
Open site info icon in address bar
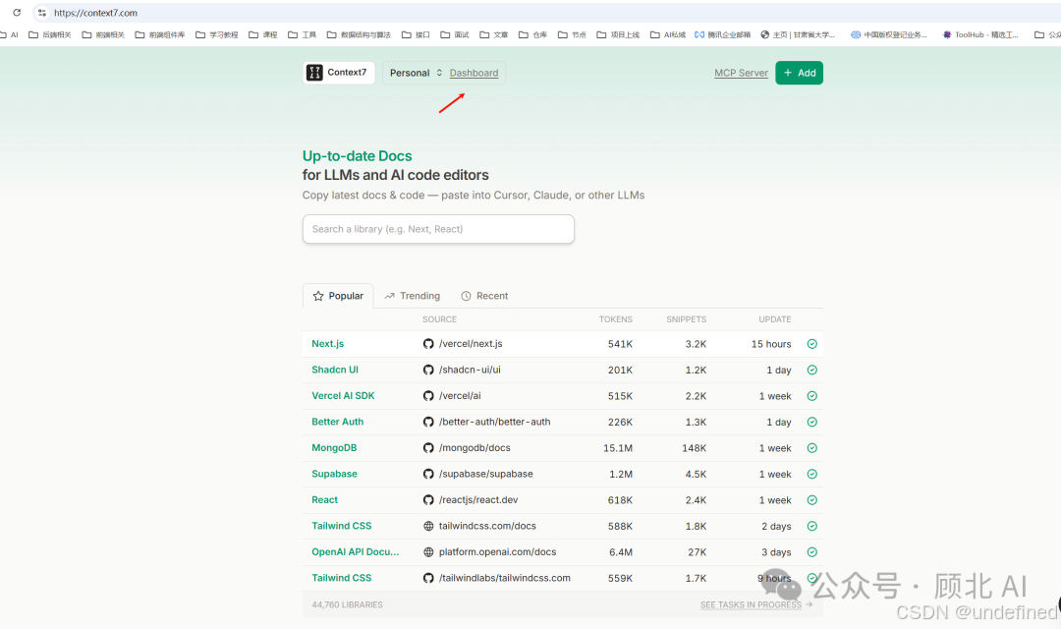42,12
